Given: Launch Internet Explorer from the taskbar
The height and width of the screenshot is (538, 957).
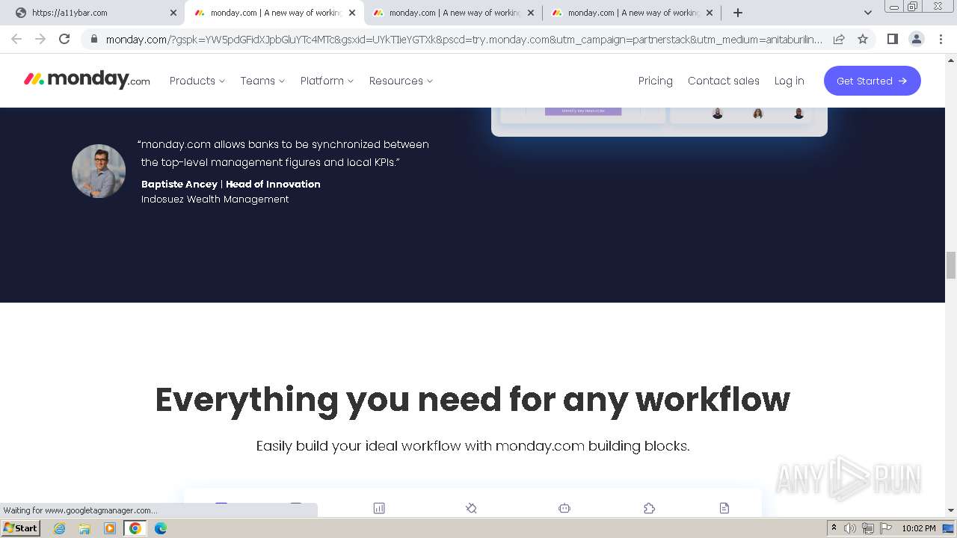Looking at the screenshot, I should click(x=59, y=528).
